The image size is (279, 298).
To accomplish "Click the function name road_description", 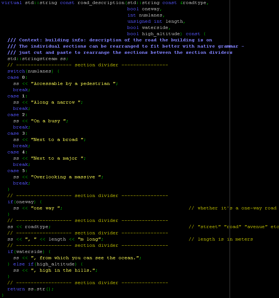I will click(101, 3).
